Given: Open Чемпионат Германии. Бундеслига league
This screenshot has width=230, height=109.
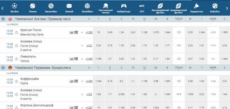Looking at the screenshot, I should tap(43, 68).
